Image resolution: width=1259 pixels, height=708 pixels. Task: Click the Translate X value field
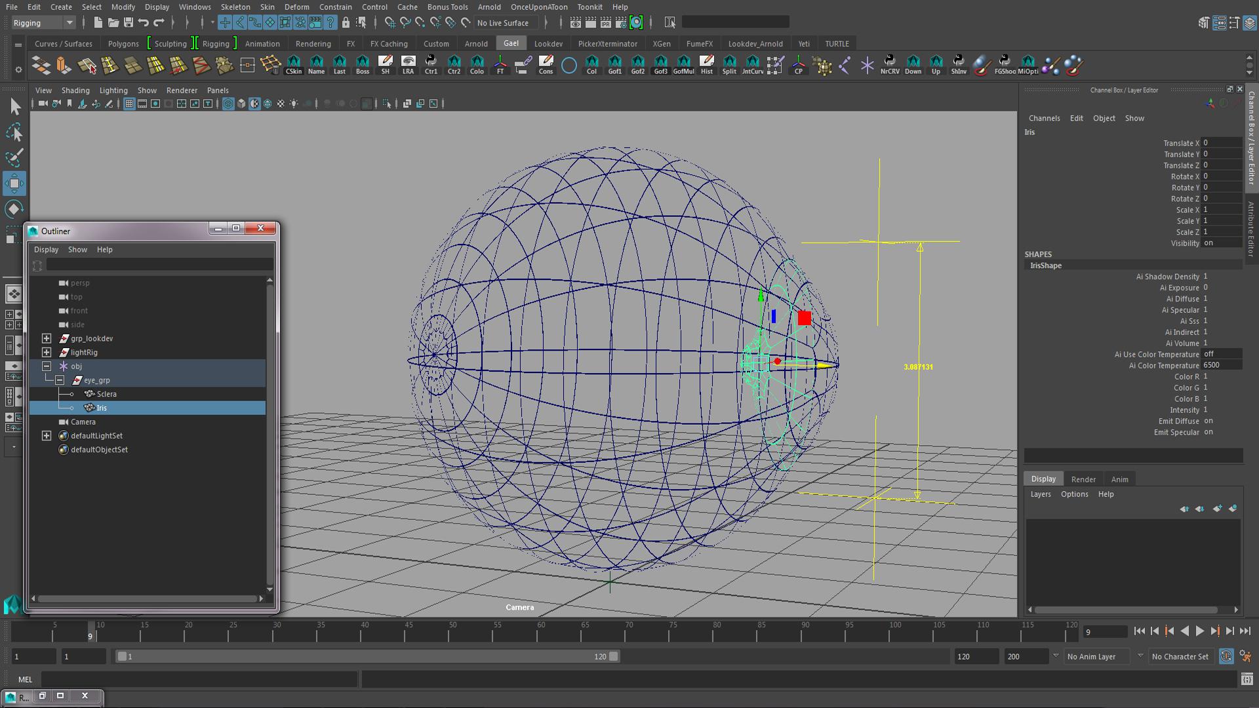(x=1222, y=143)
